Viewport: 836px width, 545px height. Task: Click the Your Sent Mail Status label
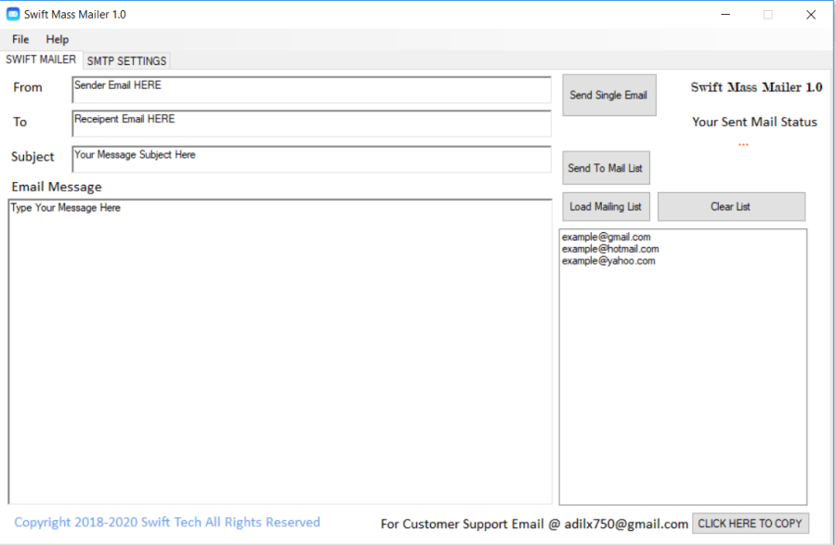pos(754,122)
